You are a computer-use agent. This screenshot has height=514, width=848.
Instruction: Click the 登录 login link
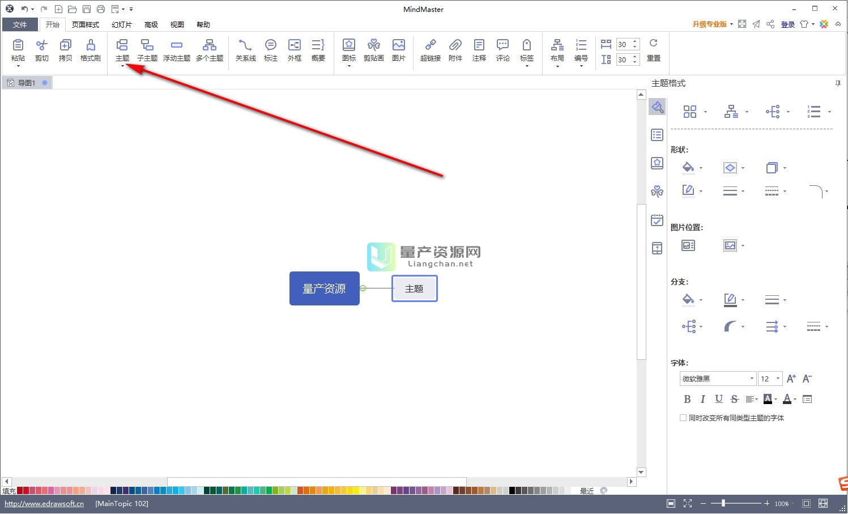point(788,24)
